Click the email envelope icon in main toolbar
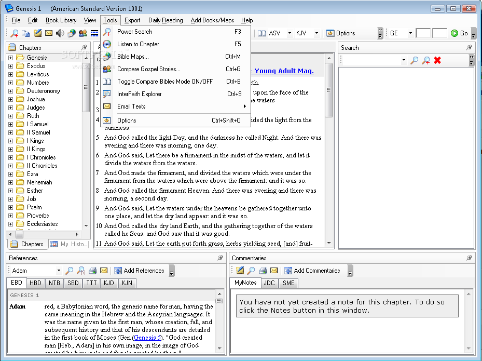482x361 pixels. pos(49,33)
